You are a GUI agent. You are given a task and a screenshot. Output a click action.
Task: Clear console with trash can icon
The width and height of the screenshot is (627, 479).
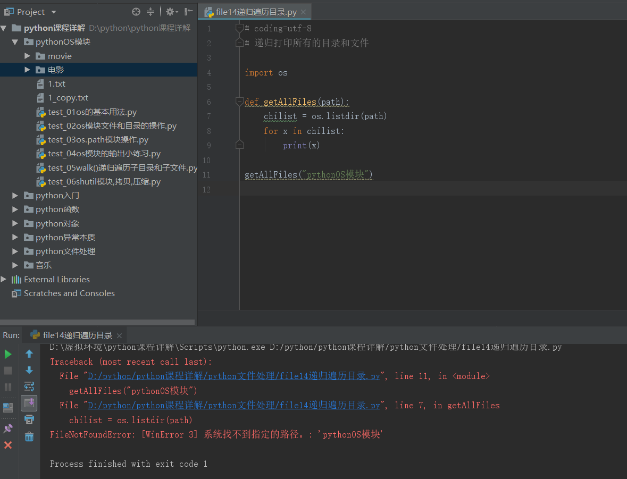click(x=29, y=436)
